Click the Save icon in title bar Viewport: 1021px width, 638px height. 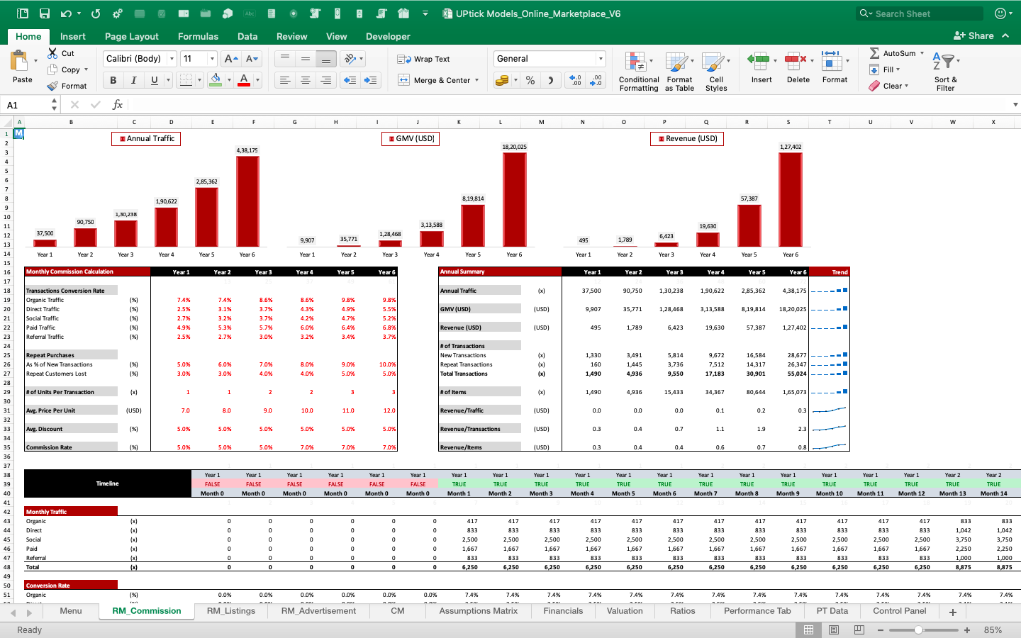tap(44, 13)
